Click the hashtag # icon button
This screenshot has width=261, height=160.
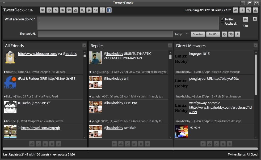point(238,34)
